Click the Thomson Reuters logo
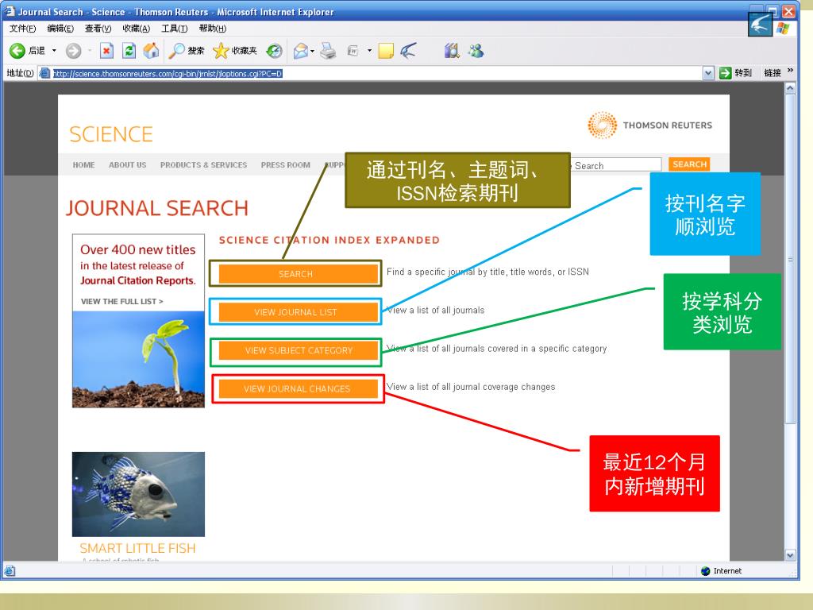This screenshot has height=610, width=813. click(649, 125)
